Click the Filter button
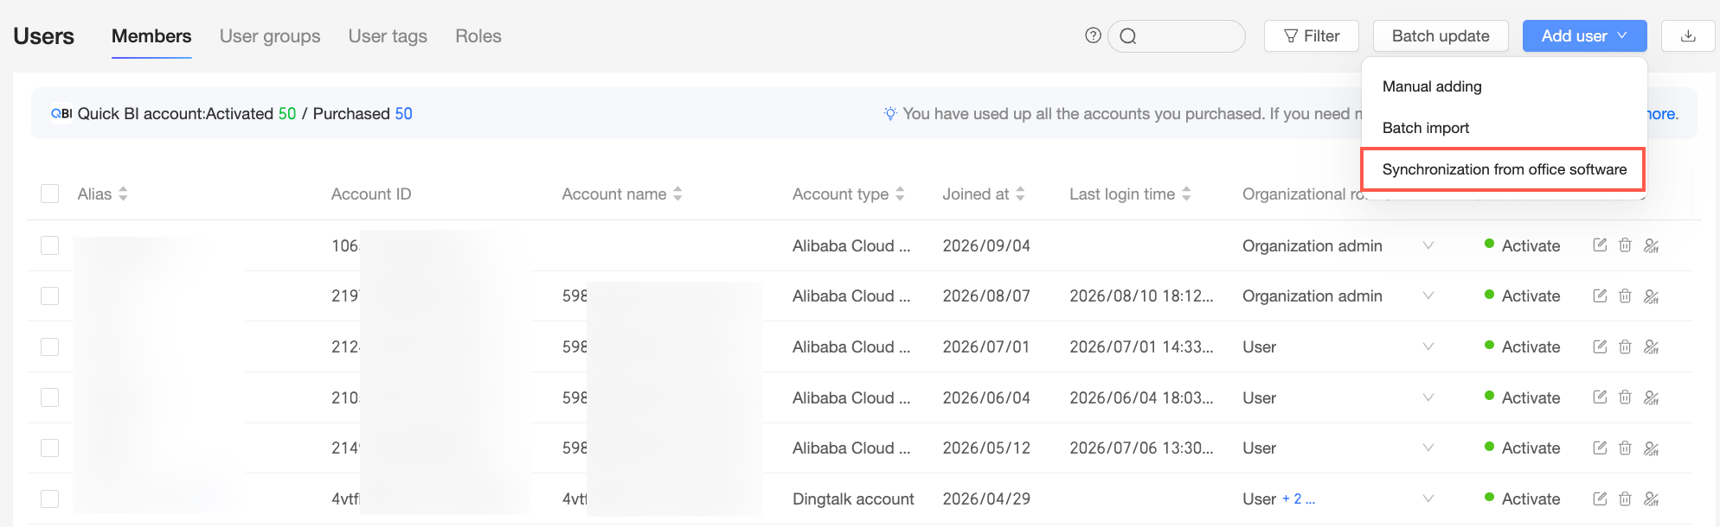The image size is (1720, 527). [x=1312, y=36]
